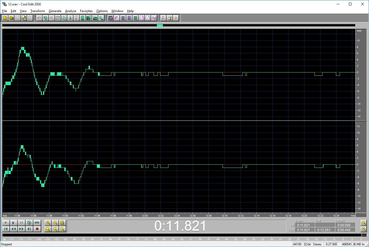Click the View End 0:12.263 field
Screen dimensions: 369x247
325,230
